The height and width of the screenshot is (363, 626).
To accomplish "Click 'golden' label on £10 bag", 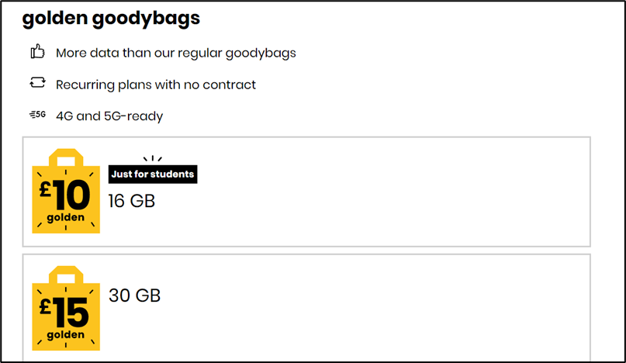I will (65, 218).
